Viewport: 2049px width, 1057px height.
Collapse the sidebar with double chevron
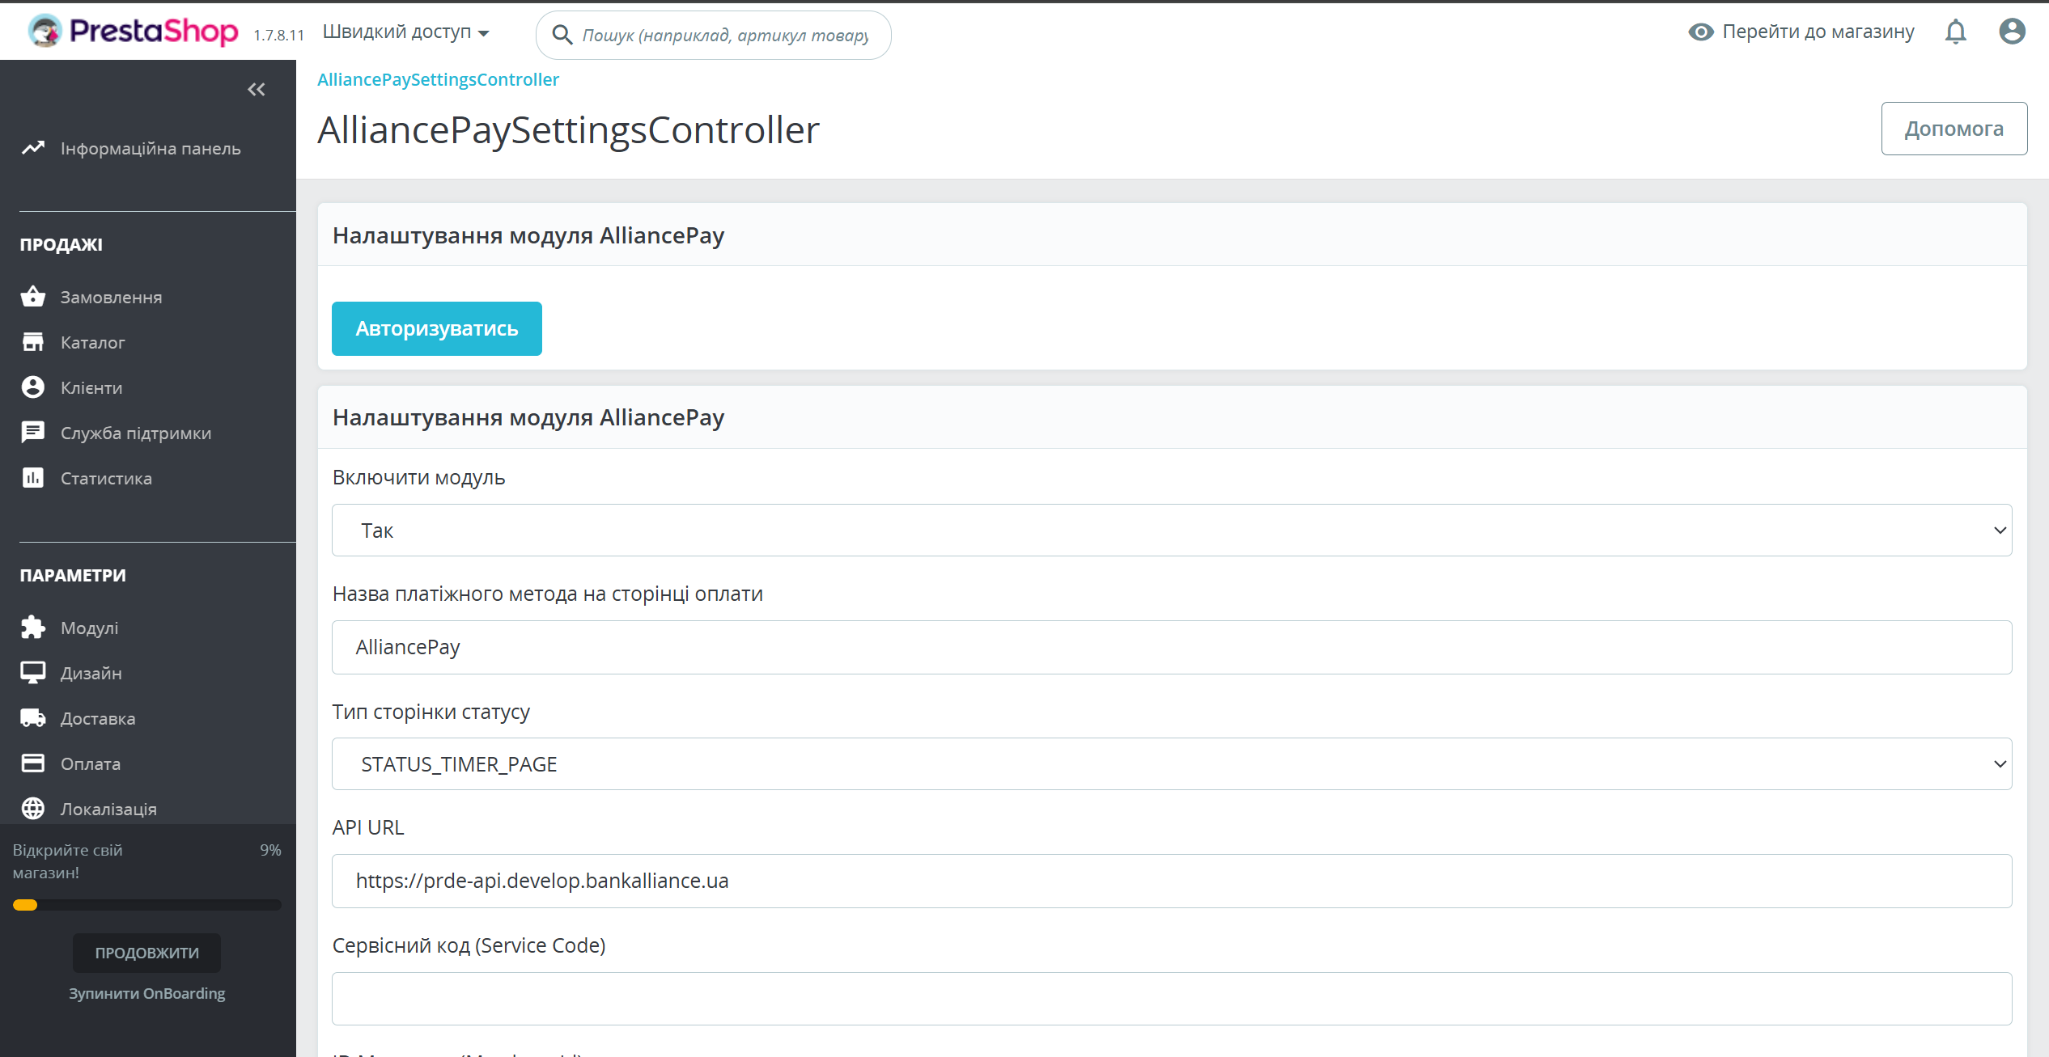(257, 90)
